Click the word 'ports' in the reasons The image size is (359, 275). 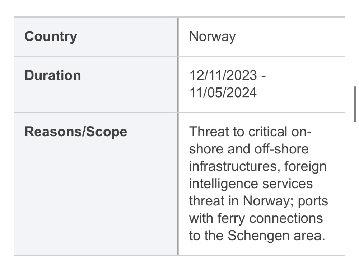click(313, 201)
